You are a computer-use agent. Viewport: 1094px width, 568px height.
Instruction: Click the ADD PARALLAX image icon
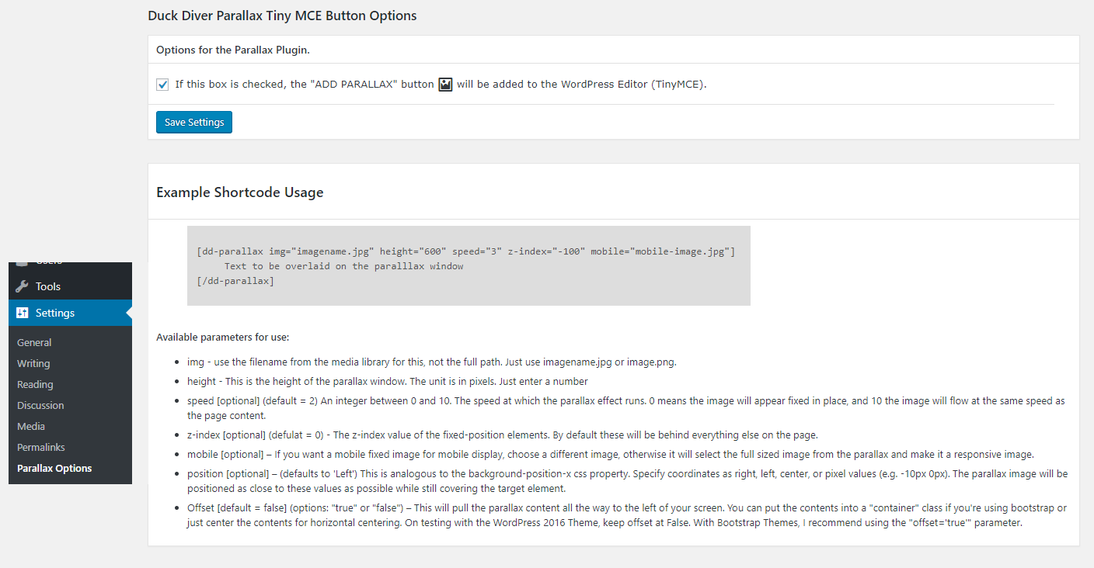445,85
